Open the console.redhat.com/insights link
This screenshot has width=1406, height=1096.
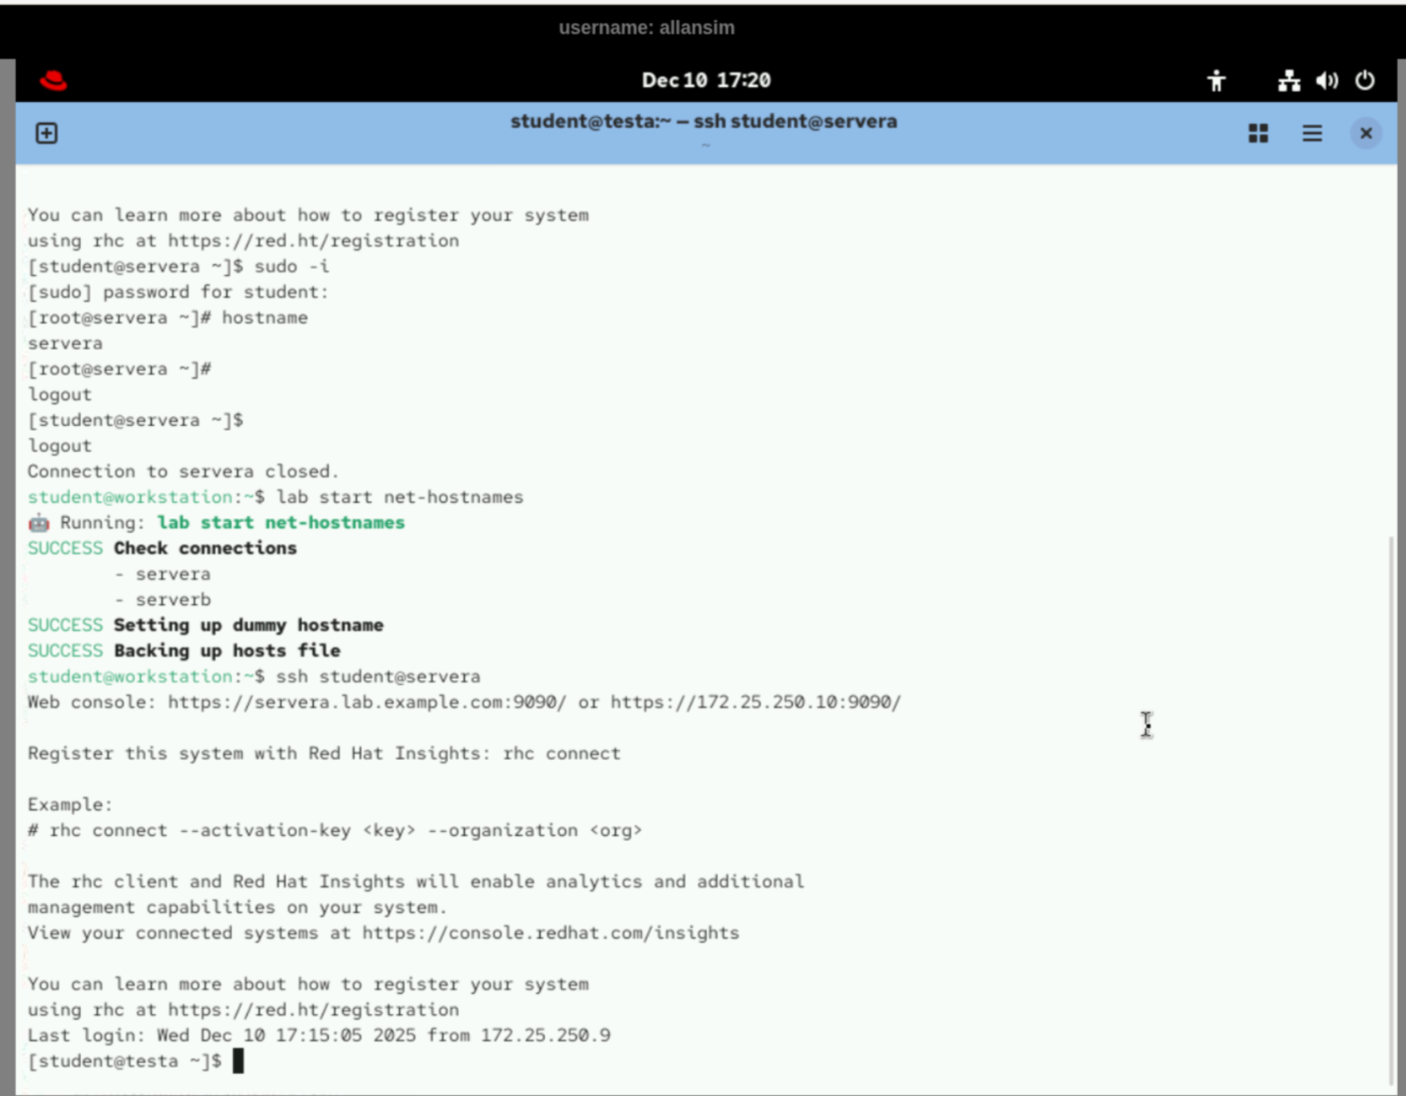coord(550,932)
